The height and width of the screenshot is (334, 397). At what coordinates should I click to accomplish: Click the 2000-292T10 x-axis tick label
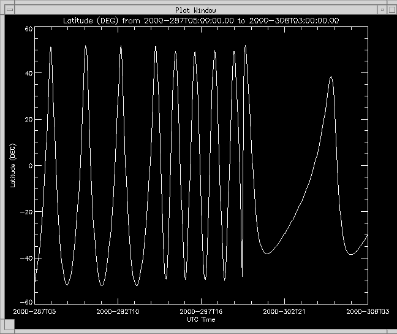coord(118,312)
